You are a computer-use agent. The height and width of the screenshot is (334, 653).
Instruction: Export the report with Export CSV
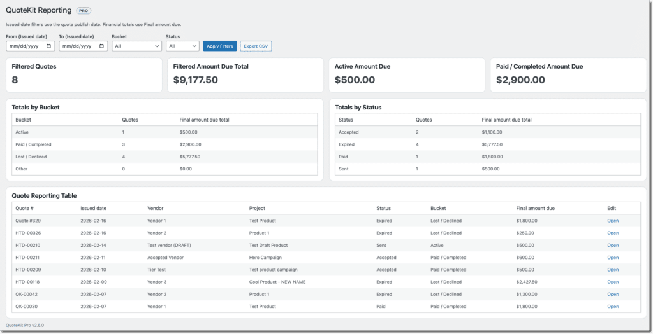(x=256, y=46)
